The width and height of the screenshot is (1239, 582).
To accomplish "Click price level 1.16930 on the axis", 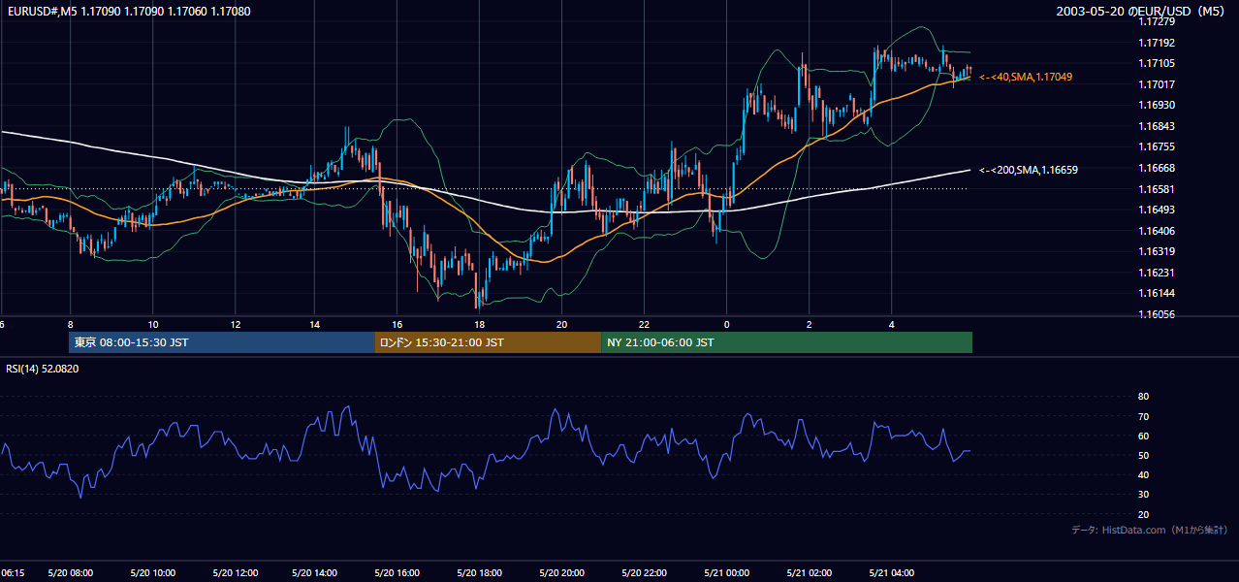I will [1159, 105].
